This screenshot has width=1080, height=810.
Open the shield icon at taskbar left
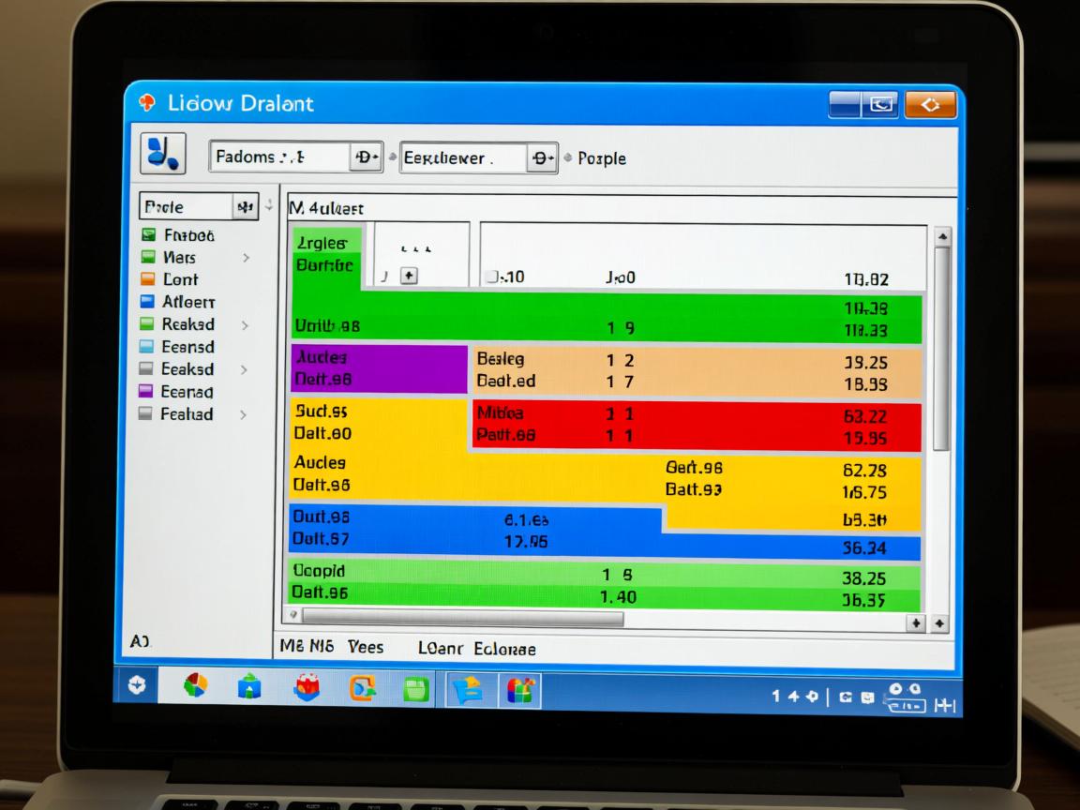coord(137,686)
